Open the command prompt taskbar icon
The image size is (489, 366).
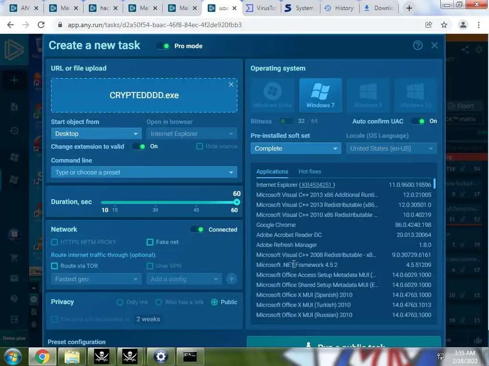coord(190,356)
